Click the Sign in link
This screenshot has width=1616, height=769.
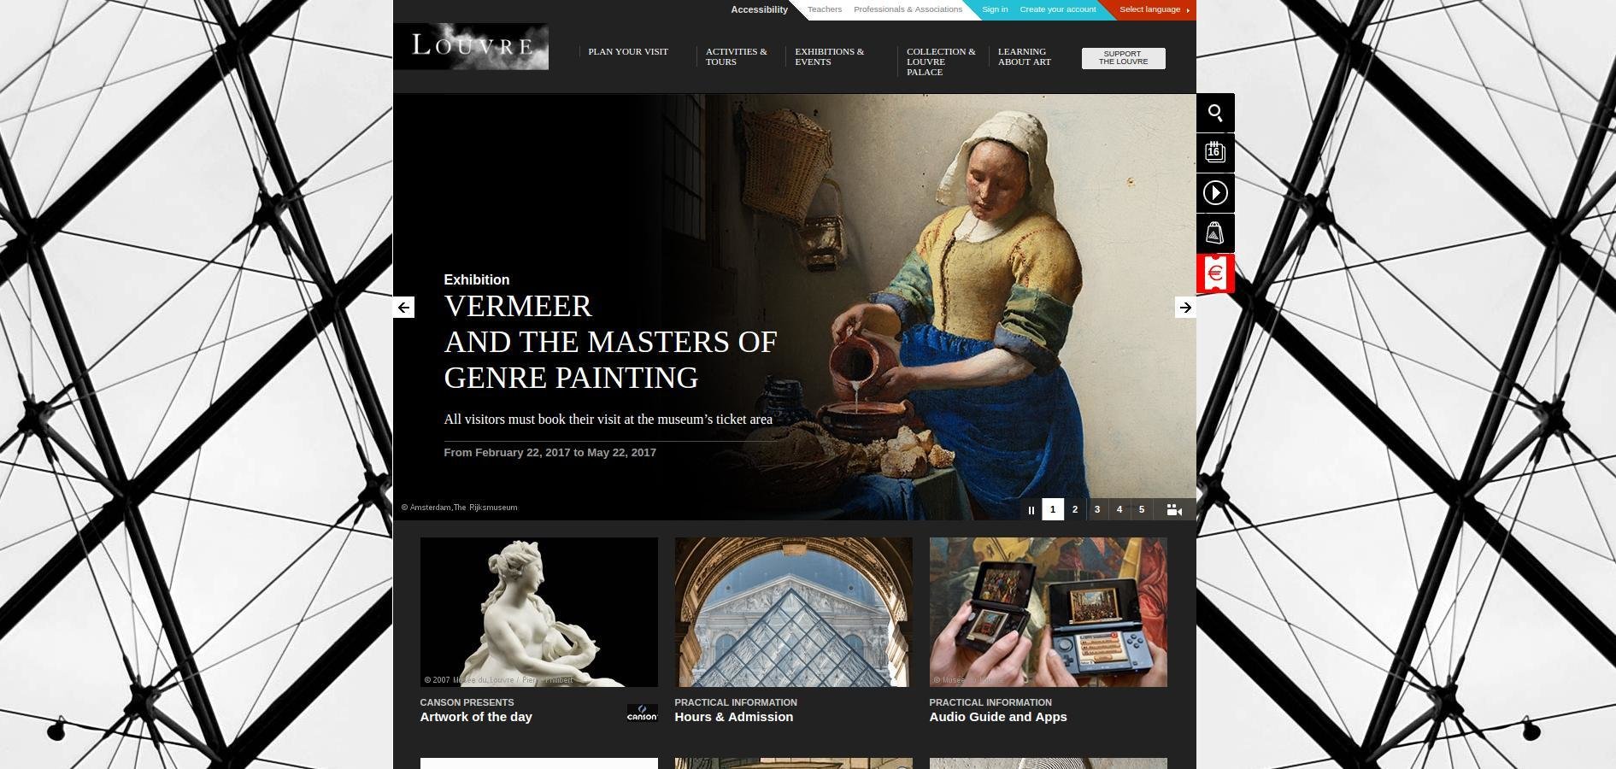point(995,9)
